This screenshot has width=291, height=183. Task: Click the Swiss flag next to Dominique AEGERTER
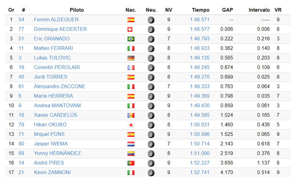point(131,29)
